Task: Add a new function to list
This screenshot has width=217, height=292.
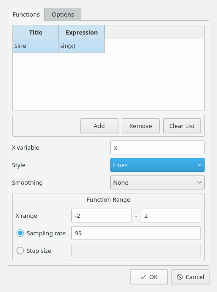Action: [x=99, y=126]
